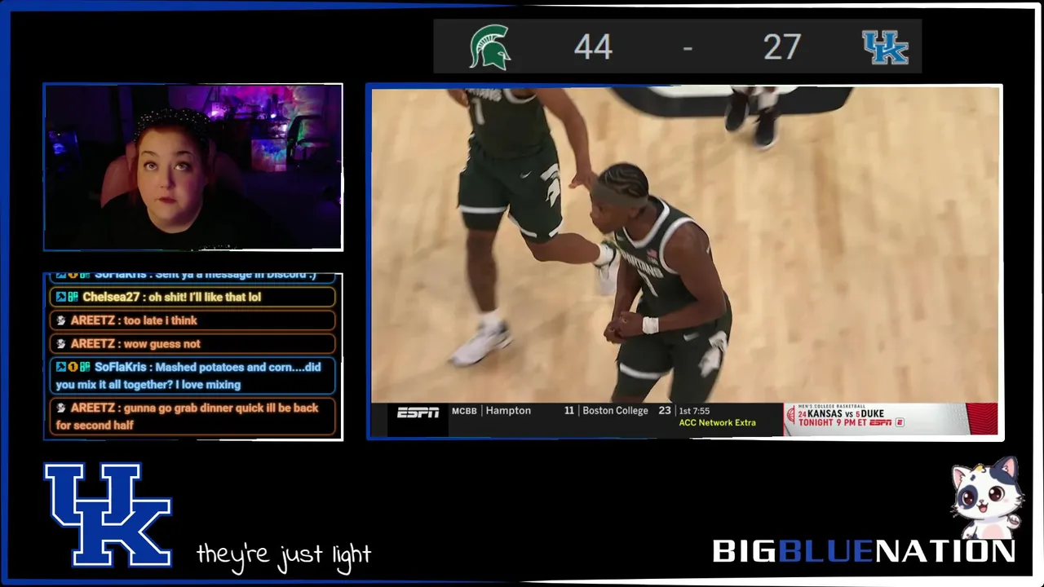Click the Michigan State score 44

click(x=593, y=47)
